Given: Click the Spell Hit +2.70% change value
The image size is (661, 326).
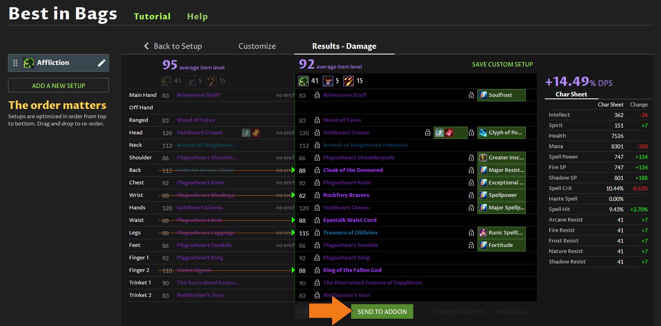Looking at the screenshot, I should [x=639, y=209].
